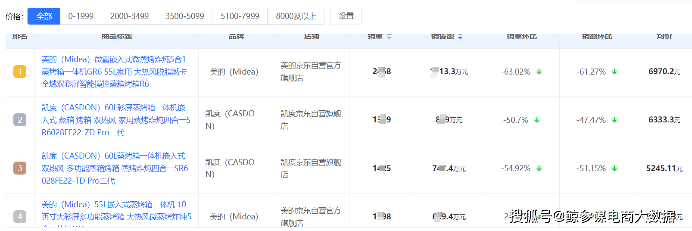This screenshot has width=692, height=231.
Task: Open the 美的微霸嵌入式微蒸烤炸炖5合1 product link
Action: pos(114,72)
